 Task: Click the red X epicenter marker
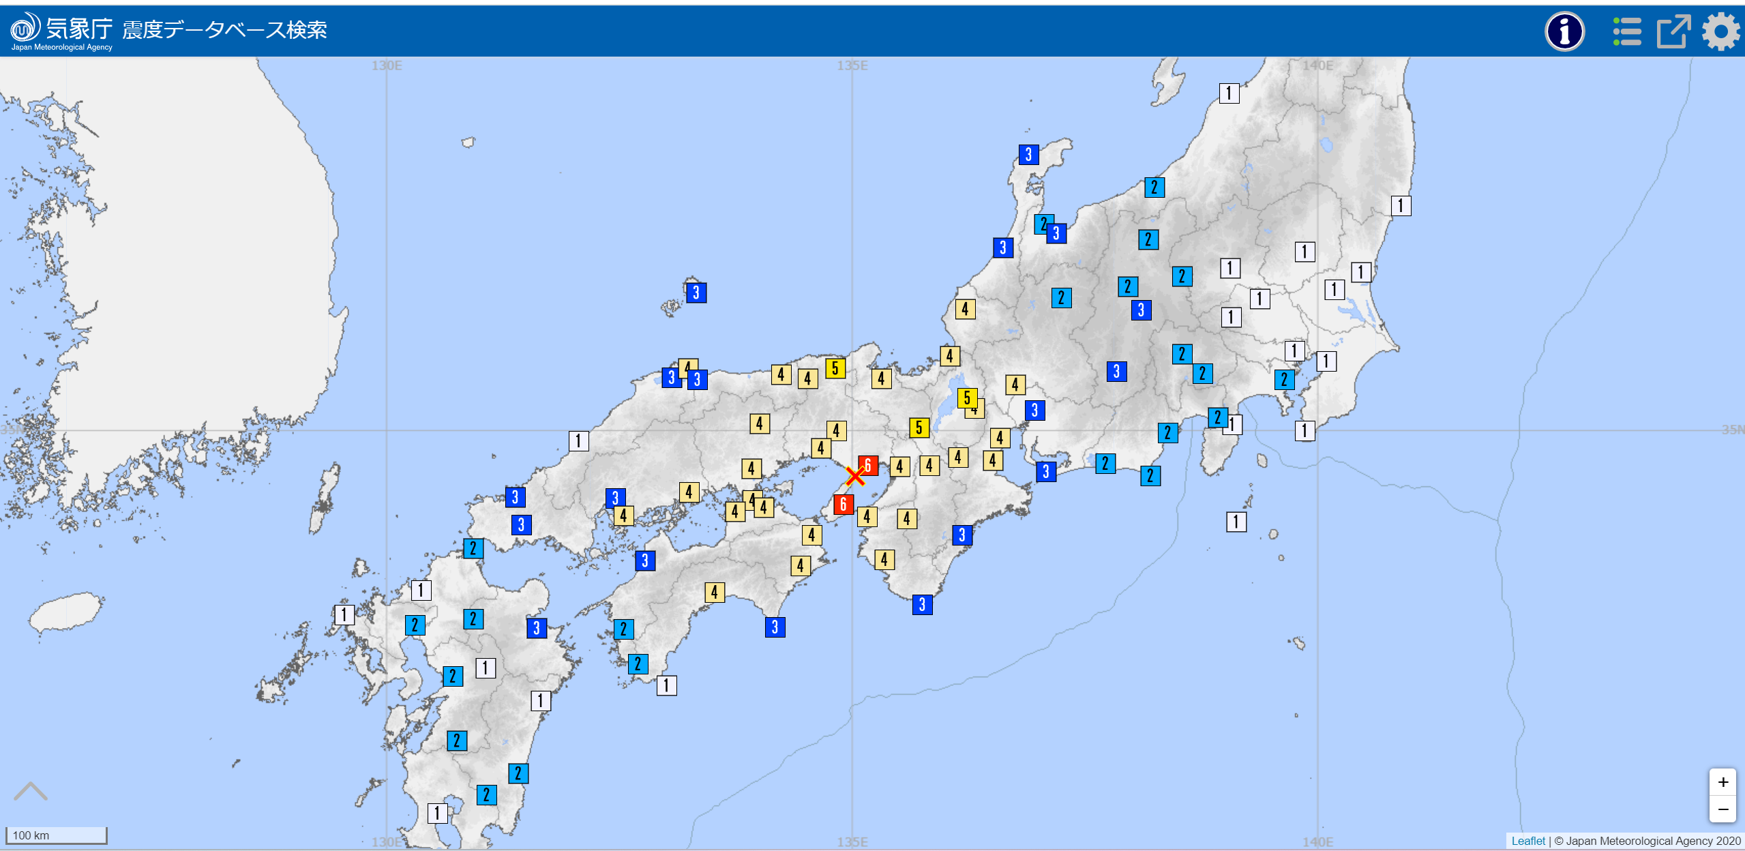pos(854,476)
